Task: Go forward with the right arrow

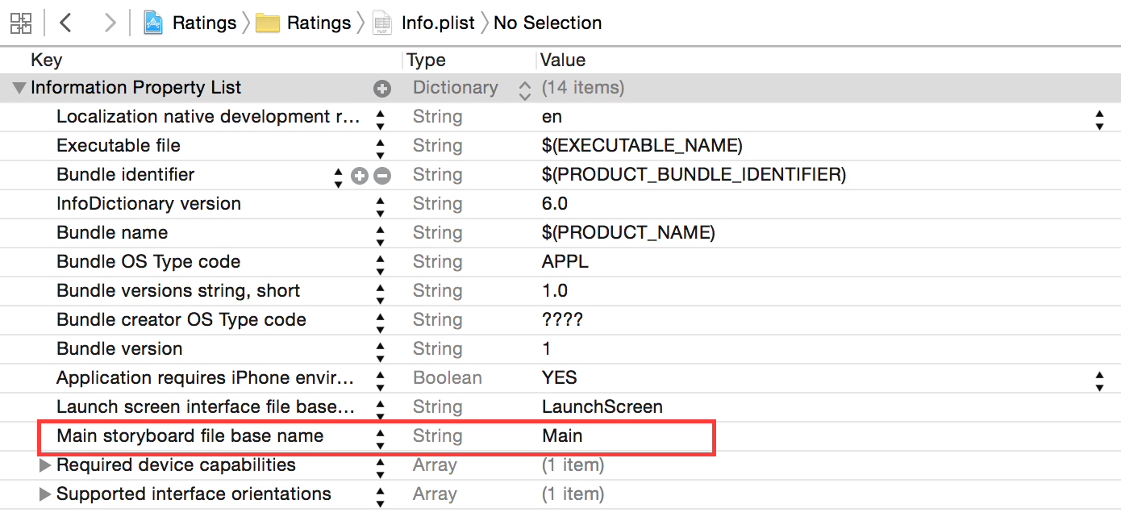Action: [110, 23]
